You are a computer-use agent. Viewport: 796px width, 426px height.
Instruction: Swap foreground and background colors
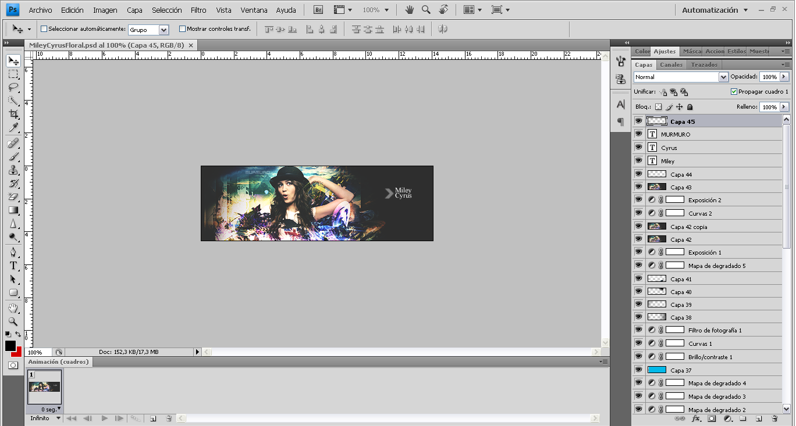point(18,334)
